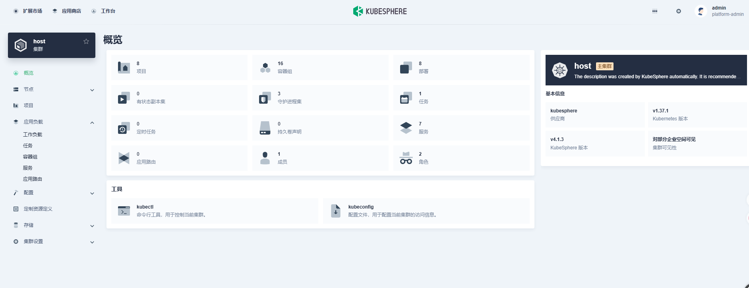
Task: Click the kubectl tool title
Action: click(145, 207)
